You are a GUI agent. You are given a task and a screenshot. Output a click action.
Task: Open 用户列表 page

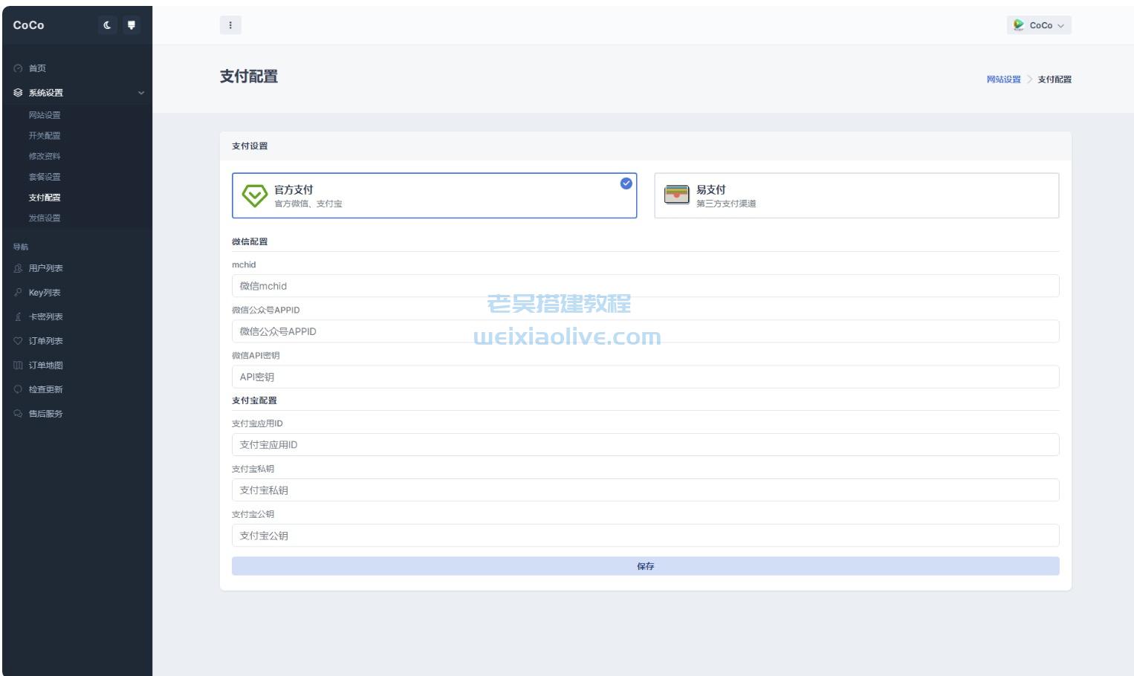click(x=46, y=268)
